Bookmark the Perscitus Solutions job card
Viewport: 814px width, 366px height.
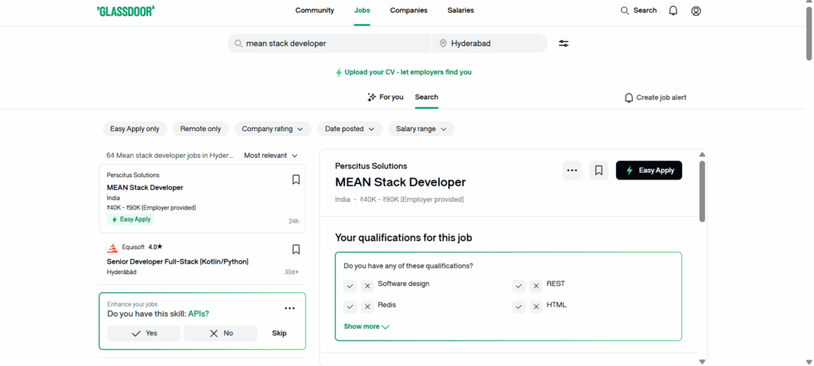(296, 179)
